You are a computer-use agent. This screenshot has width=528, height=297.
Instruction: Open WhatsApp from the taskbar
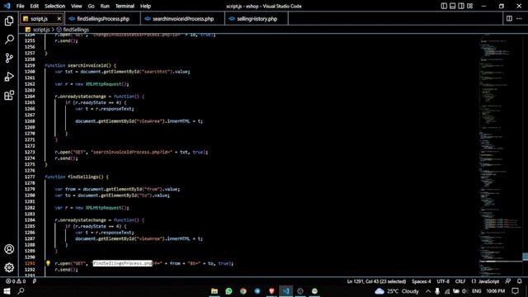point(229,291)
